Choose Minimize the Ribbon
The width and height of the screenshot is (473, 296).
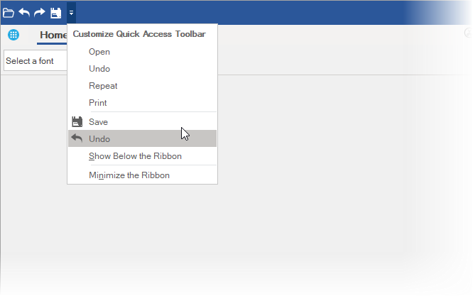pos(129,175)
